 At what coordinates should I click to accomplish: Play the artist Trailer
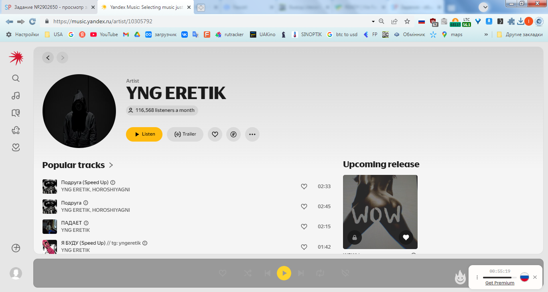click(185, 134)
